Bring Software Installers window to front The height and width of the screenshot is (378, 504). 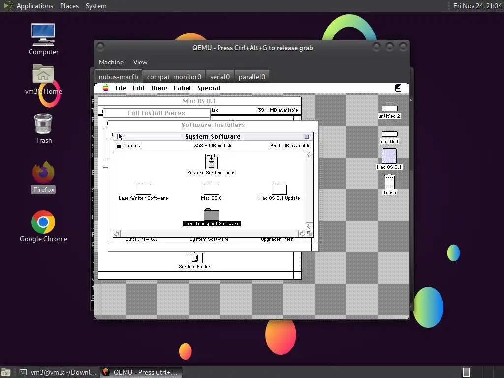tap(213, 125)
